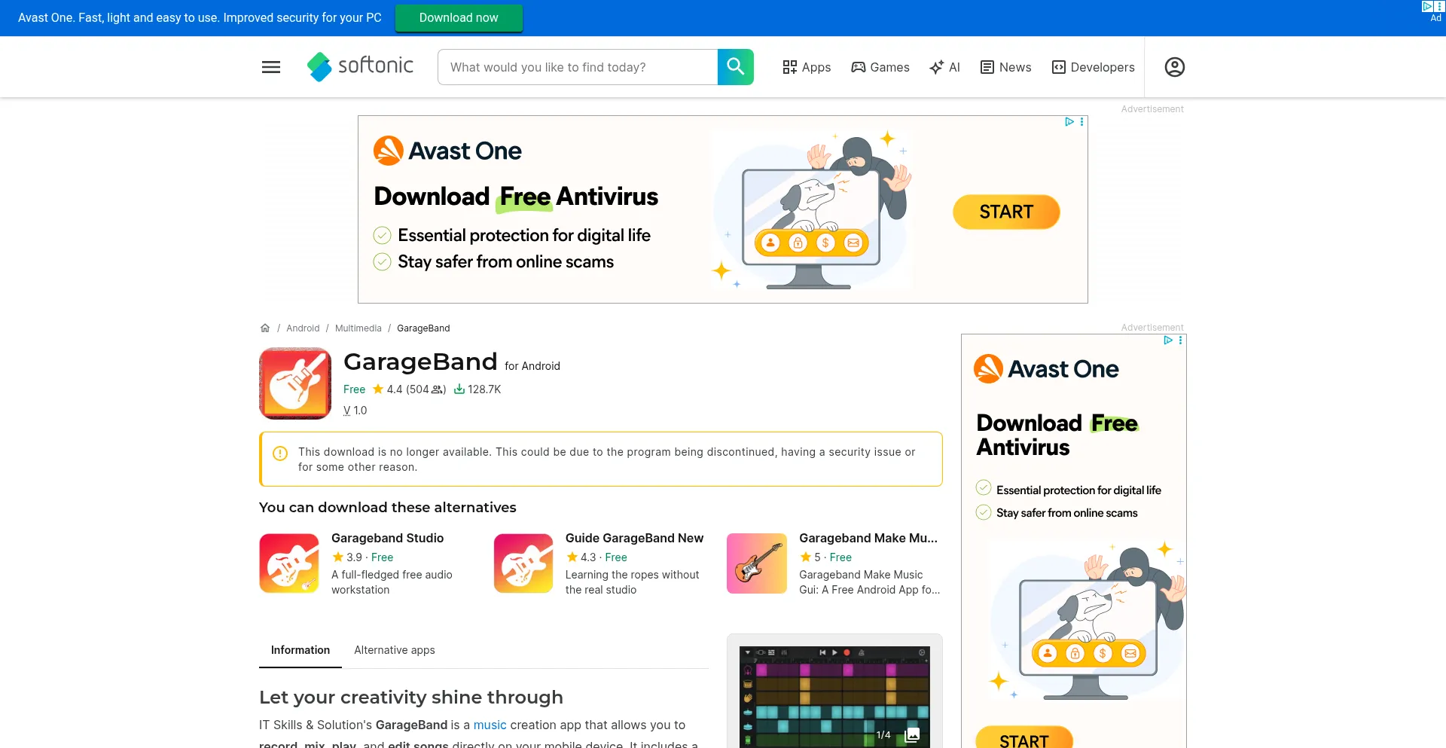
Task: Open Garageband Make Mu... alternative
Action: [x=868, y=538]
